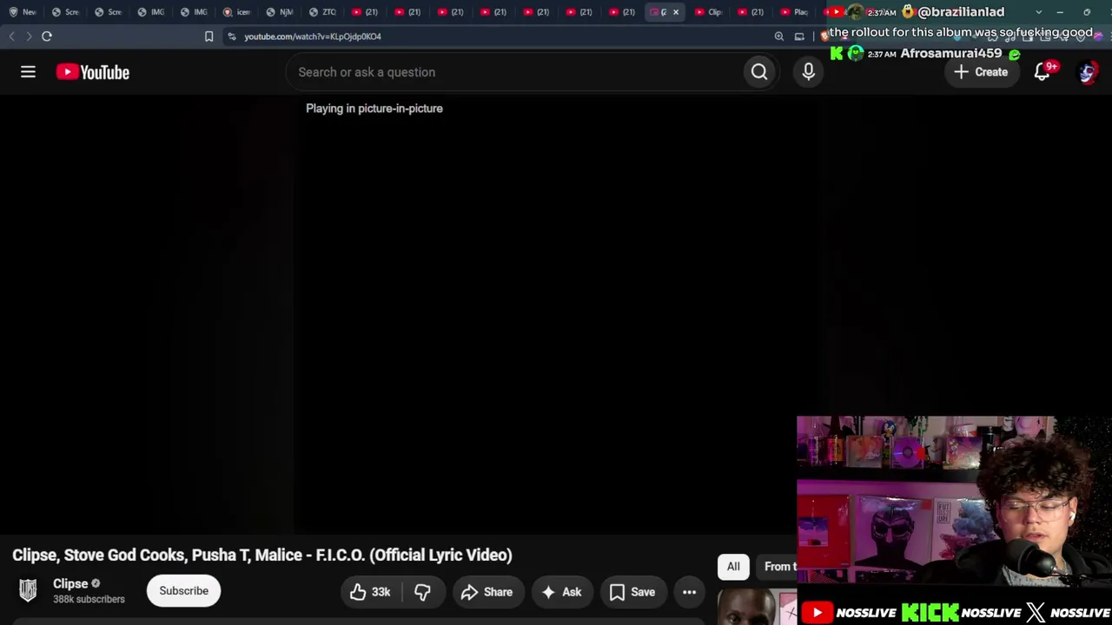Click the picture-in-picture icon in the address bar
The image size is (1112, 625).
point(799,36)
